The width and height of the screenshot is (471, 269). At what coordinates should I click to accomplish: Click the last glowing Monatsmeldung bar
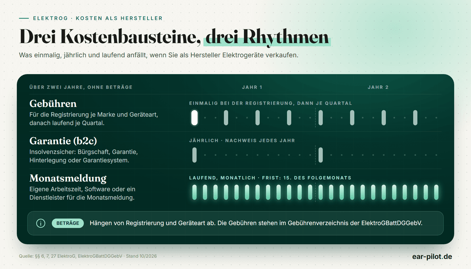pos(436,192)
